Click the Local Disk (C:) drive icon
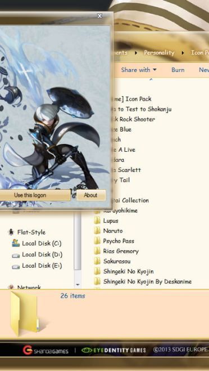209x371 pixels. click(x=16, y=243)
